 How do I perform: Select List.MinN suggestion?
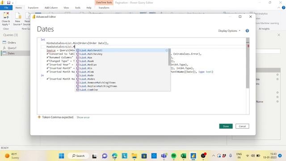tap(122, 72)
